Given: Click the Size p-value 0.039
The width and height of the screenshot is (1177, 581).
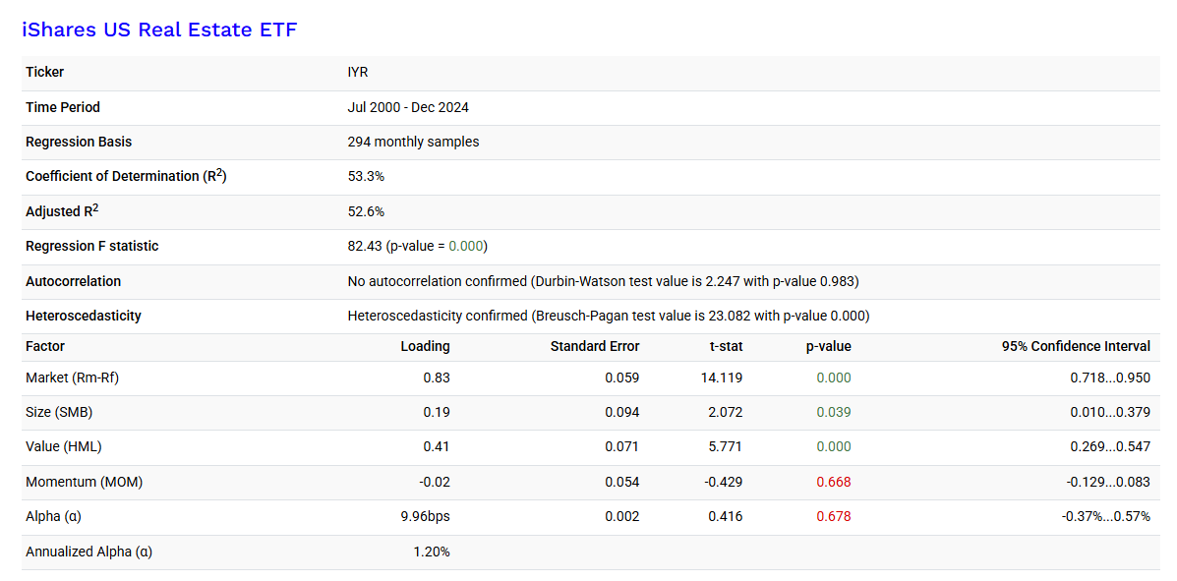Looking at the screenshot, I should 834,412.
